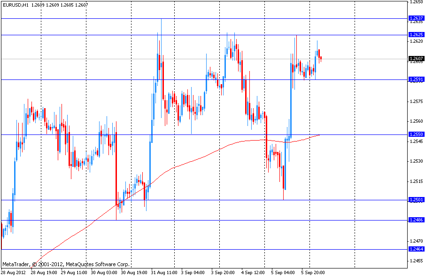This screenshot has height=276, width=425.
Task: Click the MetaTrader copyright text
Action: point(66,264)
